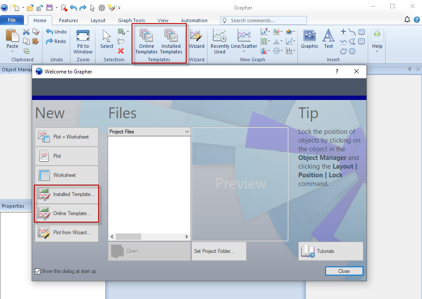422x299 pixels.
Task: Click the Set Project Folder button
Action: (219, 251)
